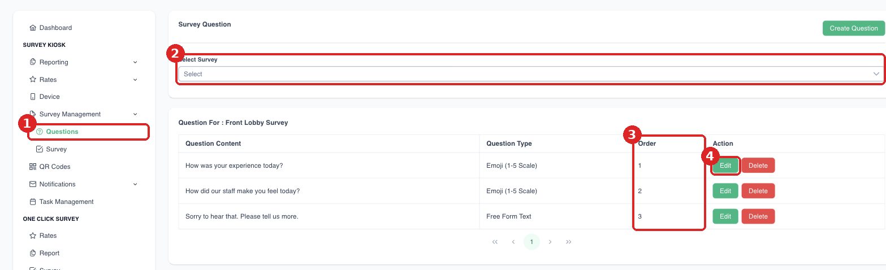This screenshot has height=270, width=886.
Task: Open Device in the sidebar
Action: tap(50, 97)
